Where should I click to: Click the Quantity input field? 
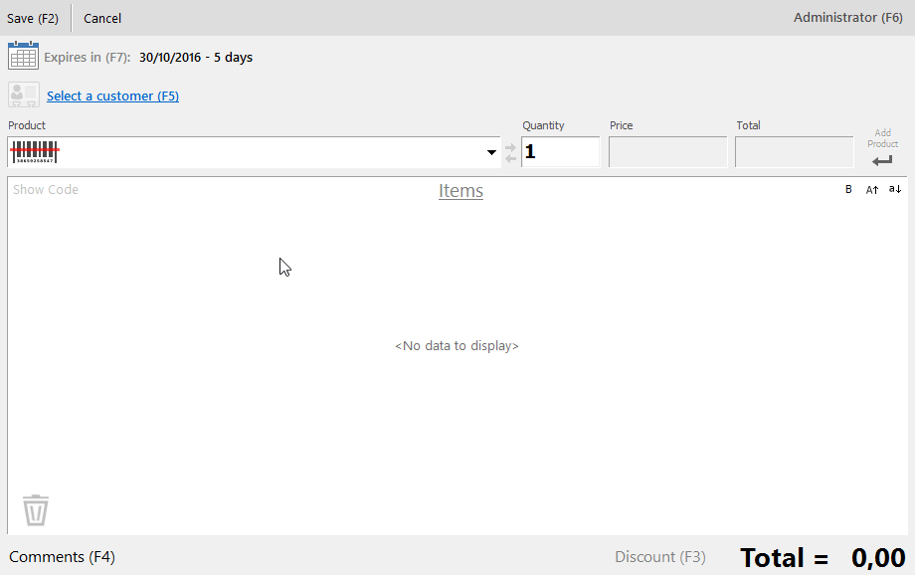560,152
